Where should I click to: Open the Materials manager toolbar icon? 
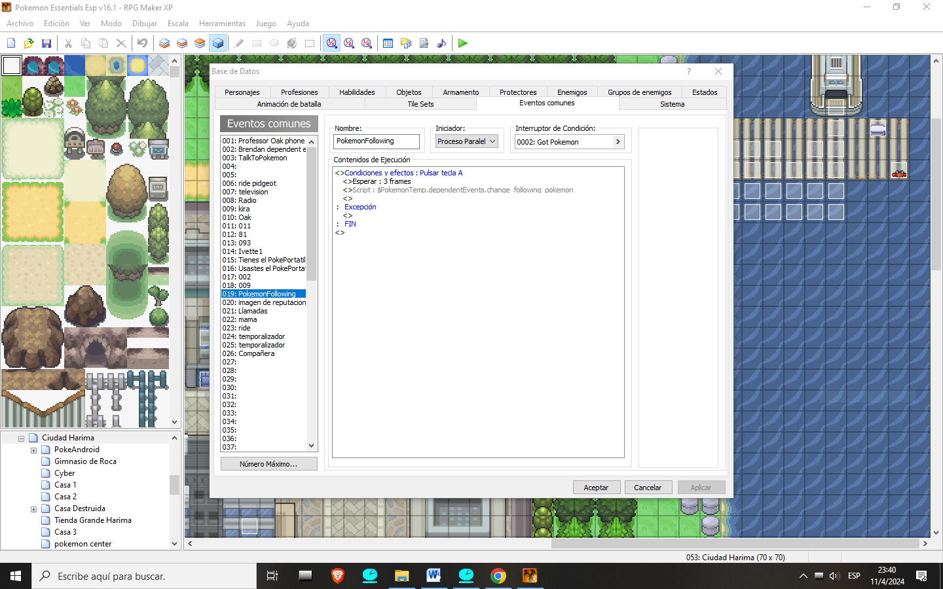click(406, 43)
